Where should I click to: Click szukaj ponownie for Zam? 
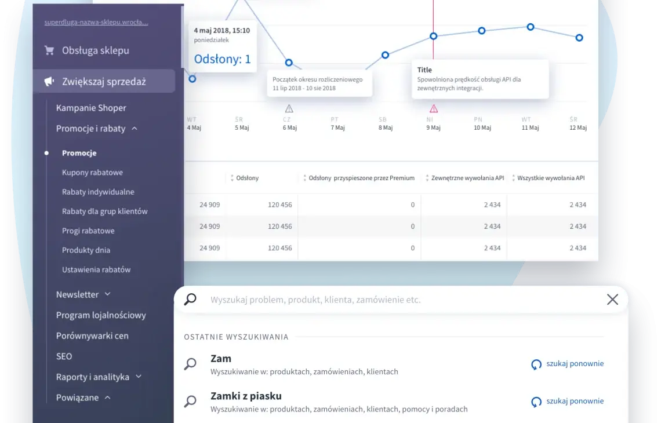point(575,363)
